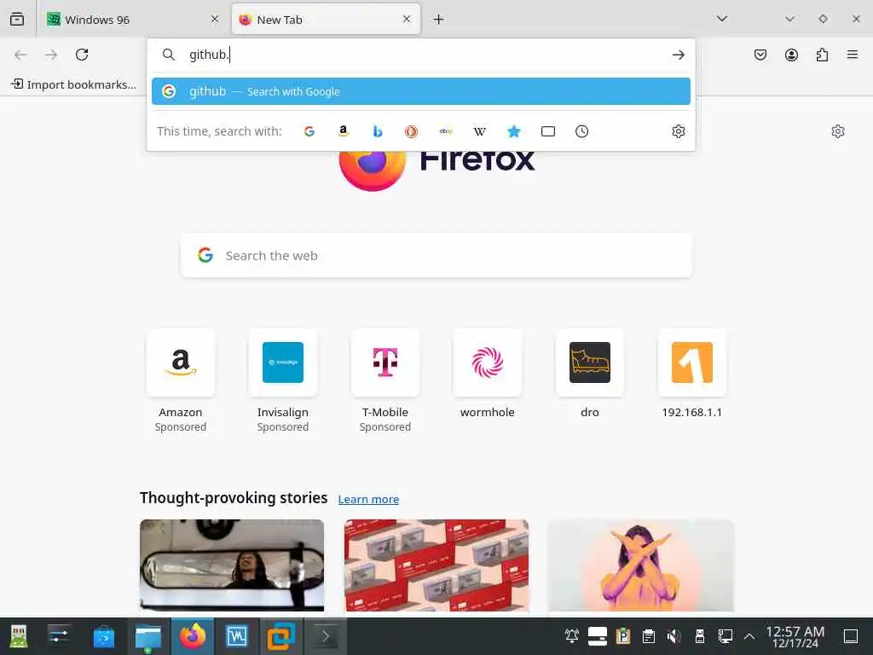Search this time with Wikipedia icon
Screen dimensions: 873x655
click(479, 131)
